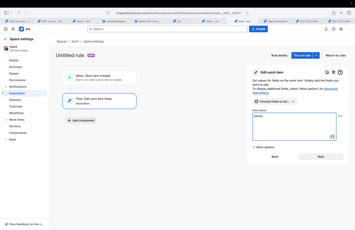
Task: Open the browser sidebar panel icon
Action: pos(6,13)
